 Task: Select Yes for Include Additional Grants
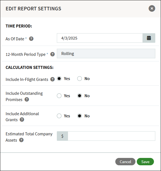coord(59,116)
